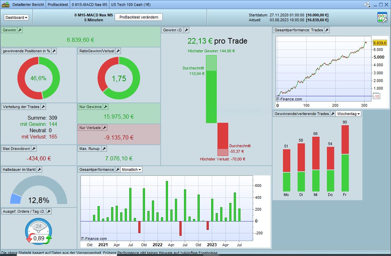Click the 15.975,30 € gains value
The height and width of the screenshot is (256, 391).
click(x=119, y=116)
